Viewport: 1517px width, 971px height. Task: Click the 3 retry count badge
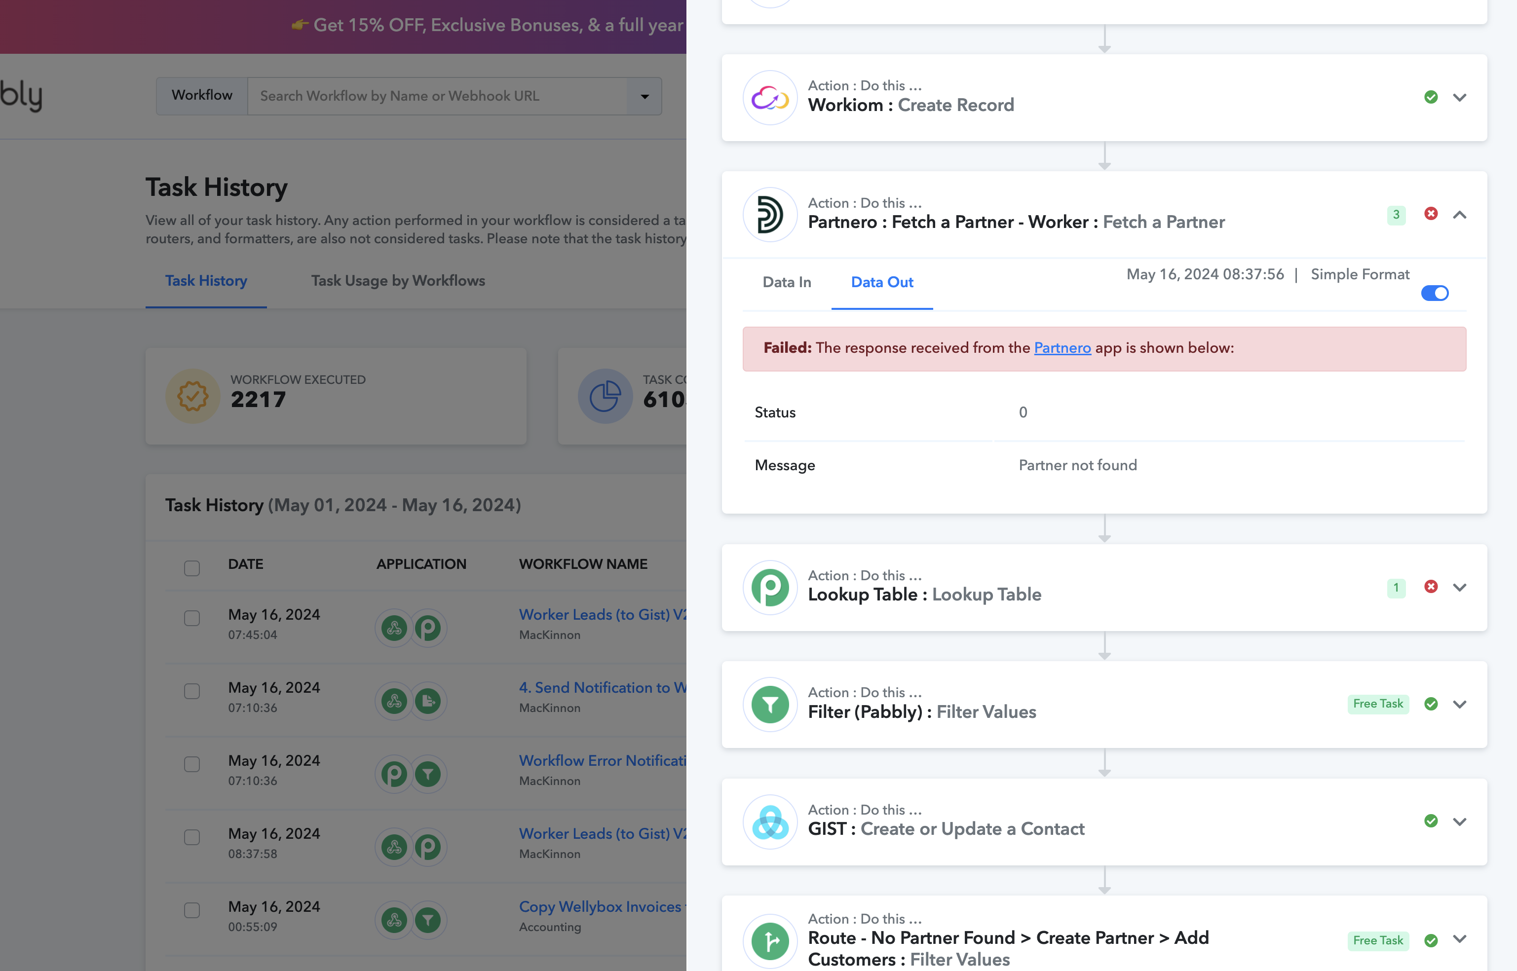click(x=1396, y=215)
